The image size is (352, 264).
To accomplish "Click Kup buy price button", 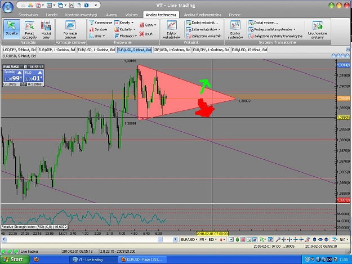I will [x=33, y=76].
